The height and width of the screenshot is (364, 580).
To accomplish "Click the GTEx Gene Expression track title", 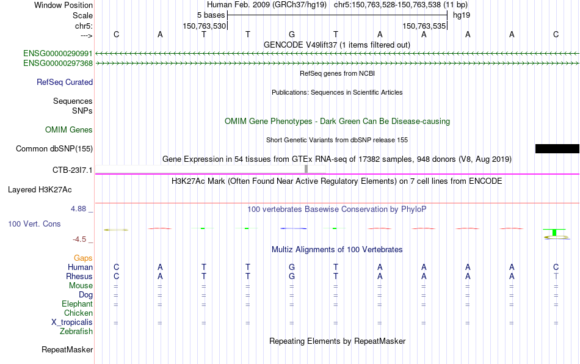I will (x=337, y=159).
